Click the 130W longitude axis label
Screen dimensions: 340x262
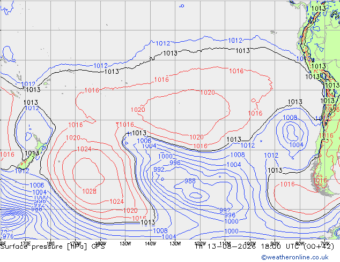point(175,244)
